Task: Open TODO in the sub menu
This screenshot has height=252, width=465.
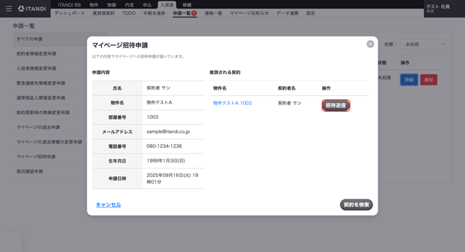Action: [x=128, y=13]
